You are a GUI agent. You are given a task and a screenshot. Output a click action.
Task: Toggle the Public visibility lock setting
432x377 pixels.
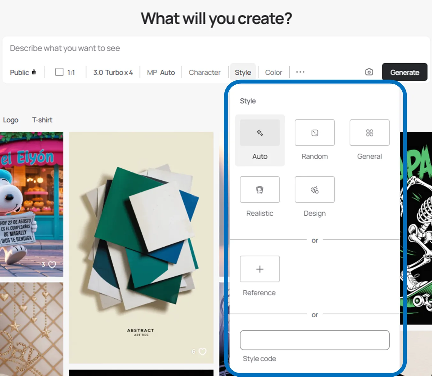[x=23, y=73]
